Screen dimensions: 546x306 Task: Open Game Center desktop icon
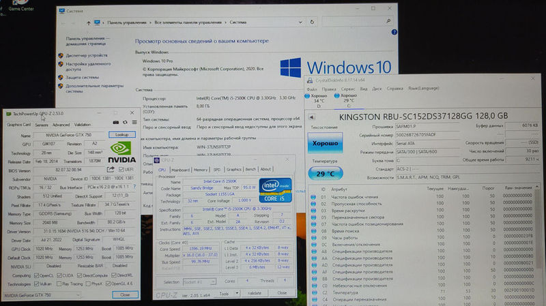coord(20,5)
